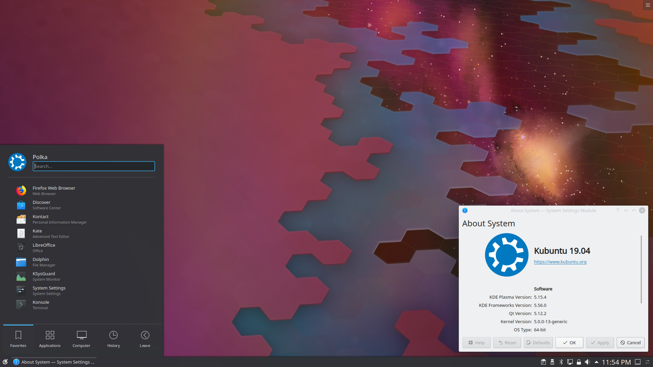Click the "5.0.0-13-generic" kernel version value
This screenshot has width=653, height=367.
click(550, 322)
